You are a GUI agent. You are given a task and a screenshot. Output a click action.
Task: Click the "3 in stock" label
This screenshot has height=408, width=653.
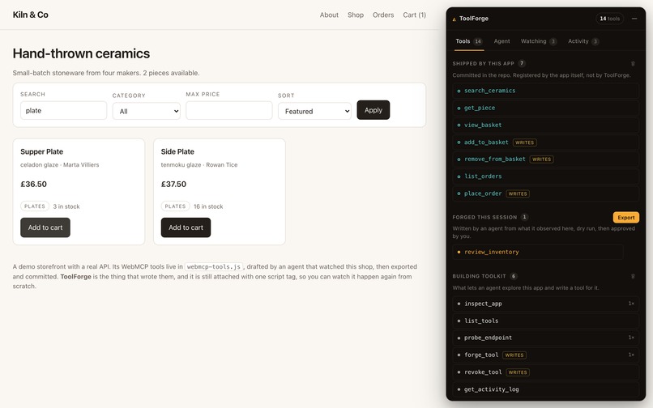click(x=66, y=206)
